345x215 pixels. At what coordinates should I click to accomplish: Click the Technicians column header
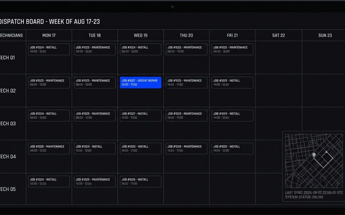(x=11, y=35)
